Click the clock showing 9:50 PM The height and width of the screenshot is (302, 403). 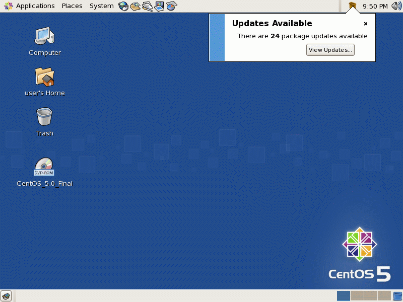pos(375,6)
